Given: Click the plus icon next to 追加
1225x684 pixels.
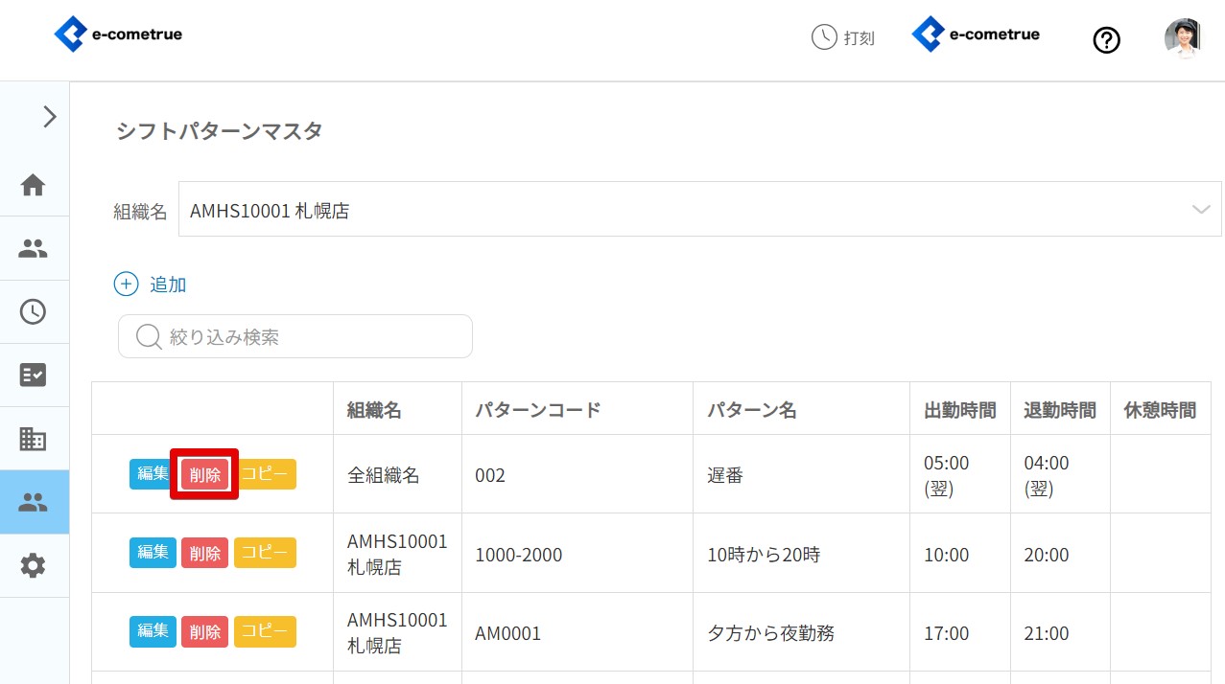Looking at the screenshot, I should [x=127, y=285].
